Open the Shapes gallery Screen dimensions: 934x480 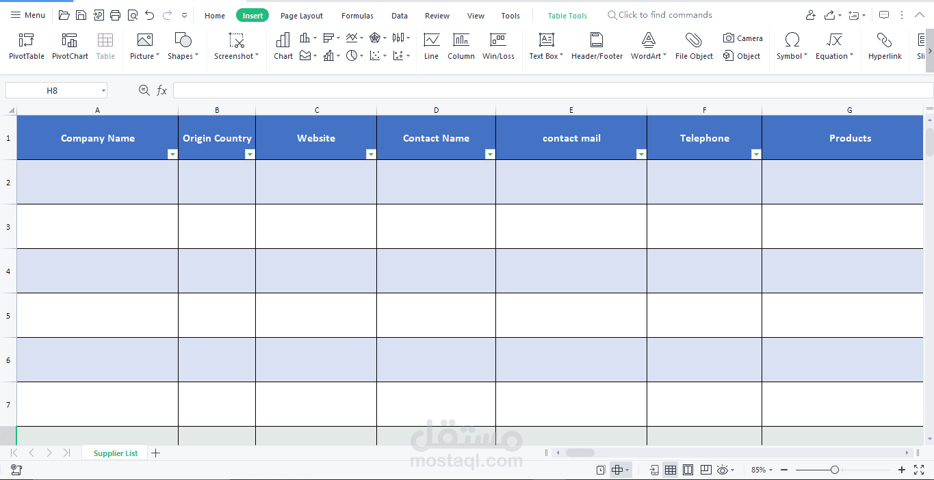pos(183,46)
